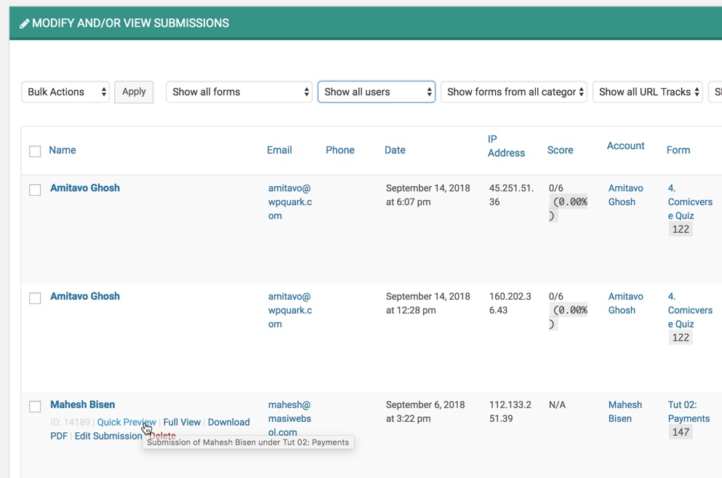
Task: Select the Mahesh Bisen row checkbox
Action: point(35,406)
